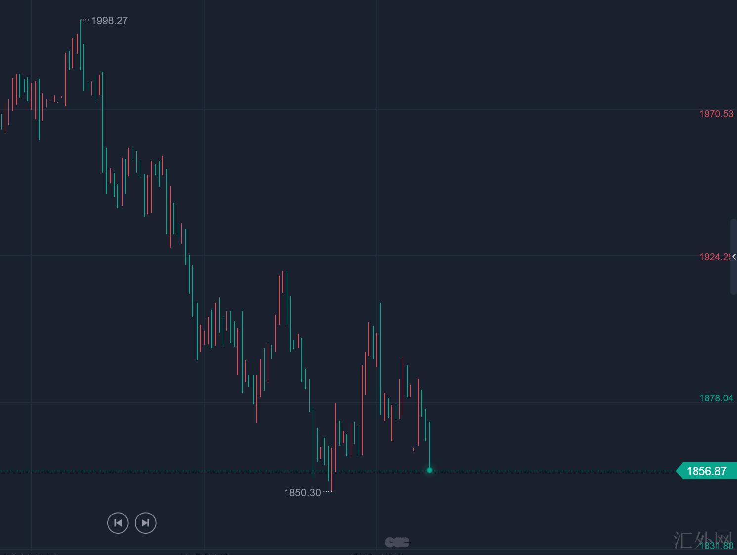Click the skip-to-next playback button
Image resolution: width=737 pixels, height=555 pixels.
[x=145, y=523]
